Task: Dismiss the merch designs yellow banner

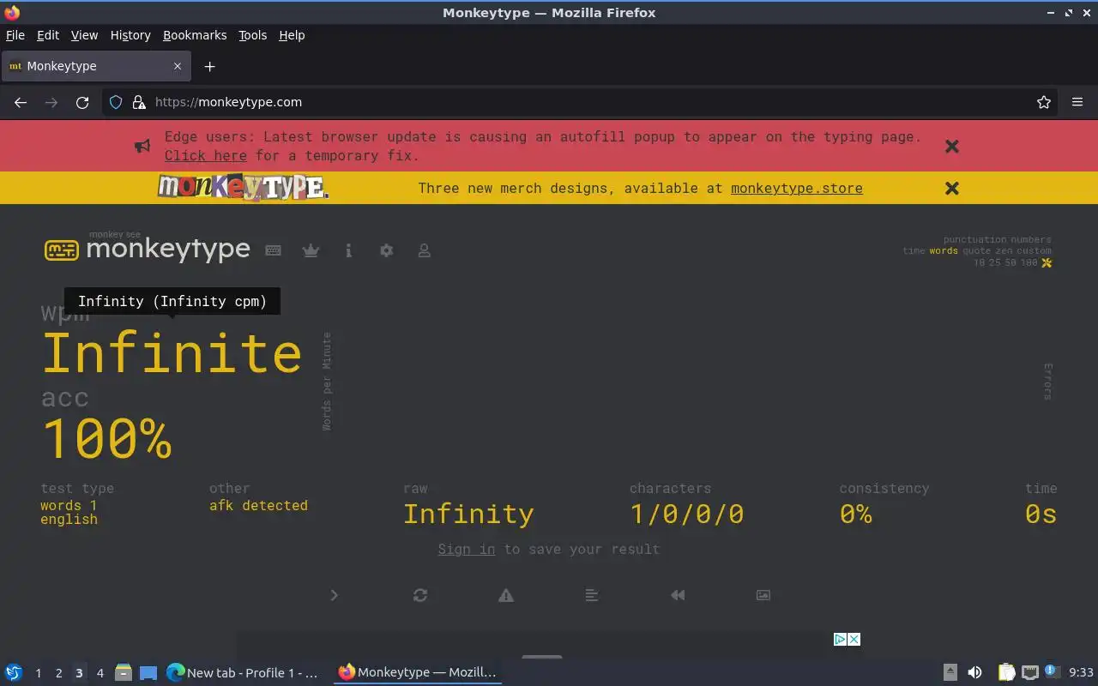Action: click(951, 188)
